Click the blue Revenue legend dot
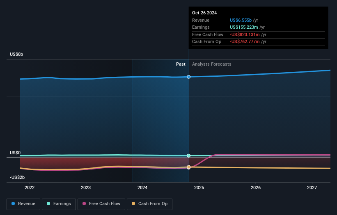The height and width of the screenshot is (215, 337). tap(13, 204)
